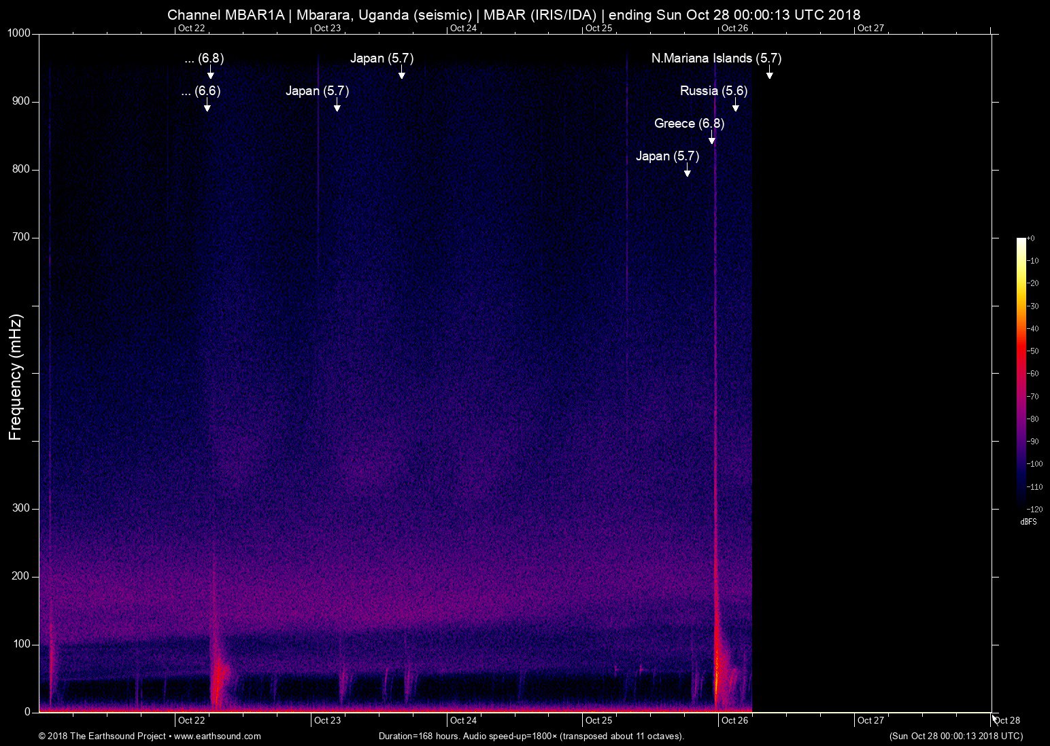Image resolution: width=1050 pixels, height=746 pixels.
Task: Click the Oct 24 date on the top axis
Action: [x=463, y=28]
